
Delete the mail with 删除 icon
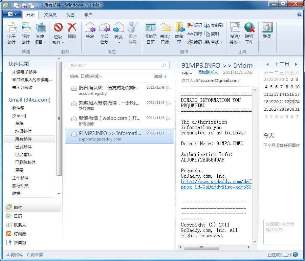(x=72, y=31)
